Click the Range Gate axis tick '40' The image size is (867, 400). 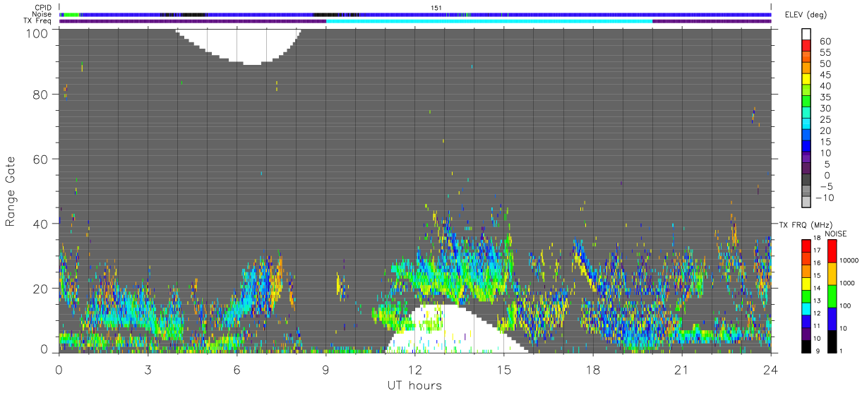42,224
